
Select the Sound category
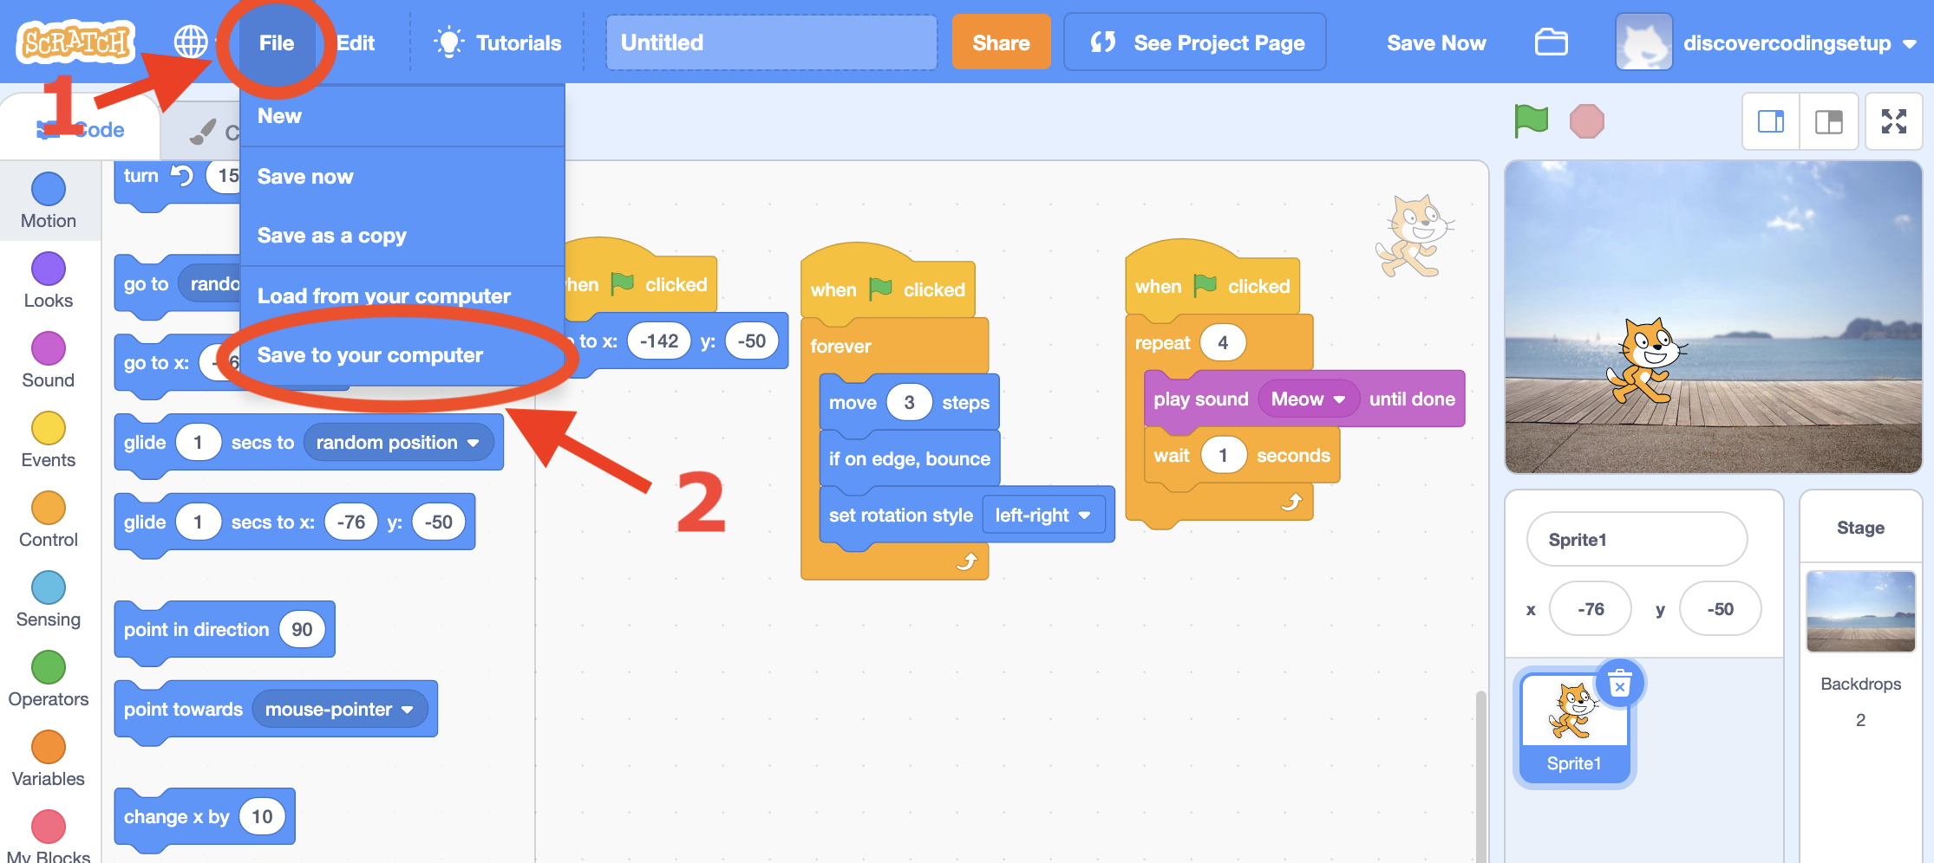tap(49, 360)
